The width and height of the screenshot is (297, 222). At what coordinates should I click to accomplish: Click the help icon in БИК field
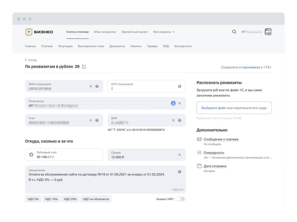(x=179, y=120)
